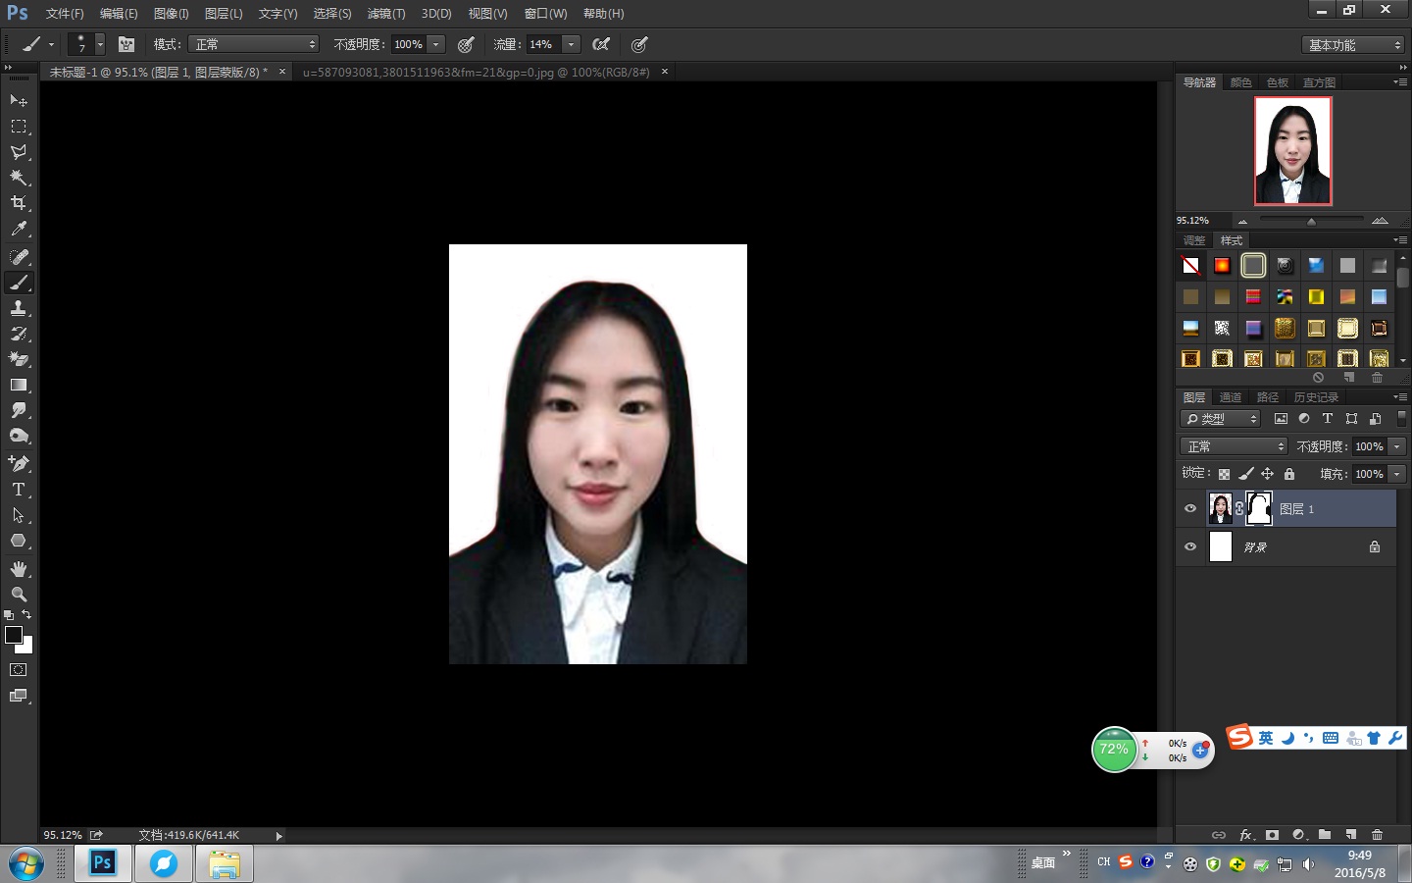Image resolution: width=1412 pixels, height=883 pixels.
Task: Create a new layer group
Action: coord(1325,835)
